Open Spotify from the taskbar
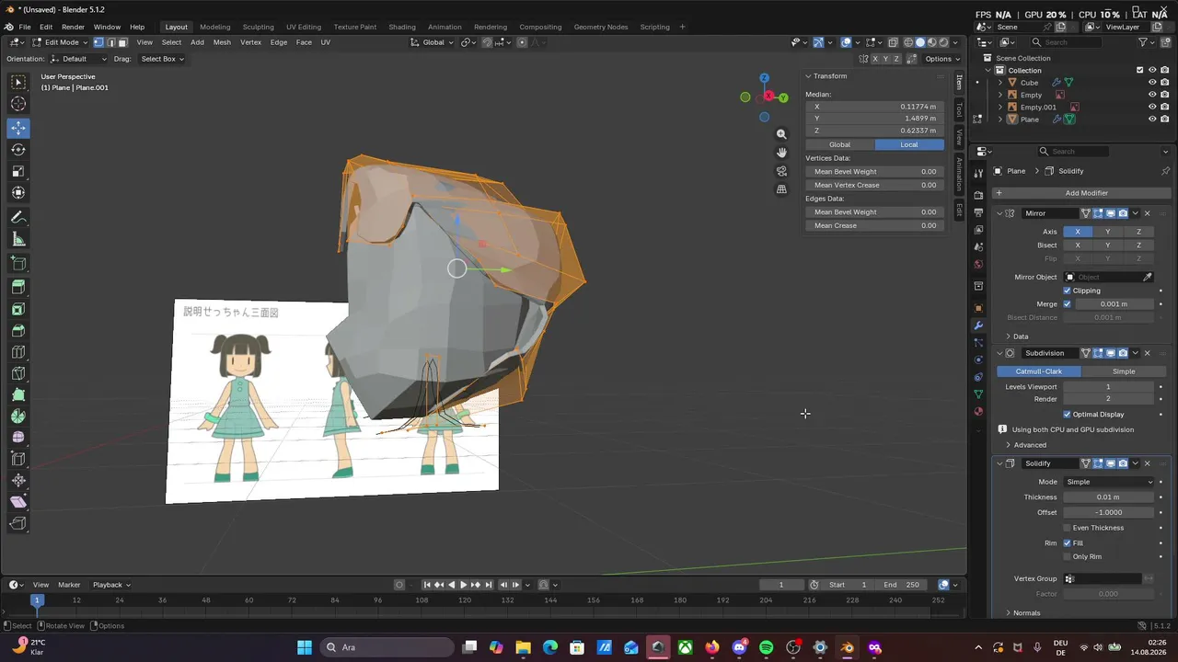 point(767,647)
